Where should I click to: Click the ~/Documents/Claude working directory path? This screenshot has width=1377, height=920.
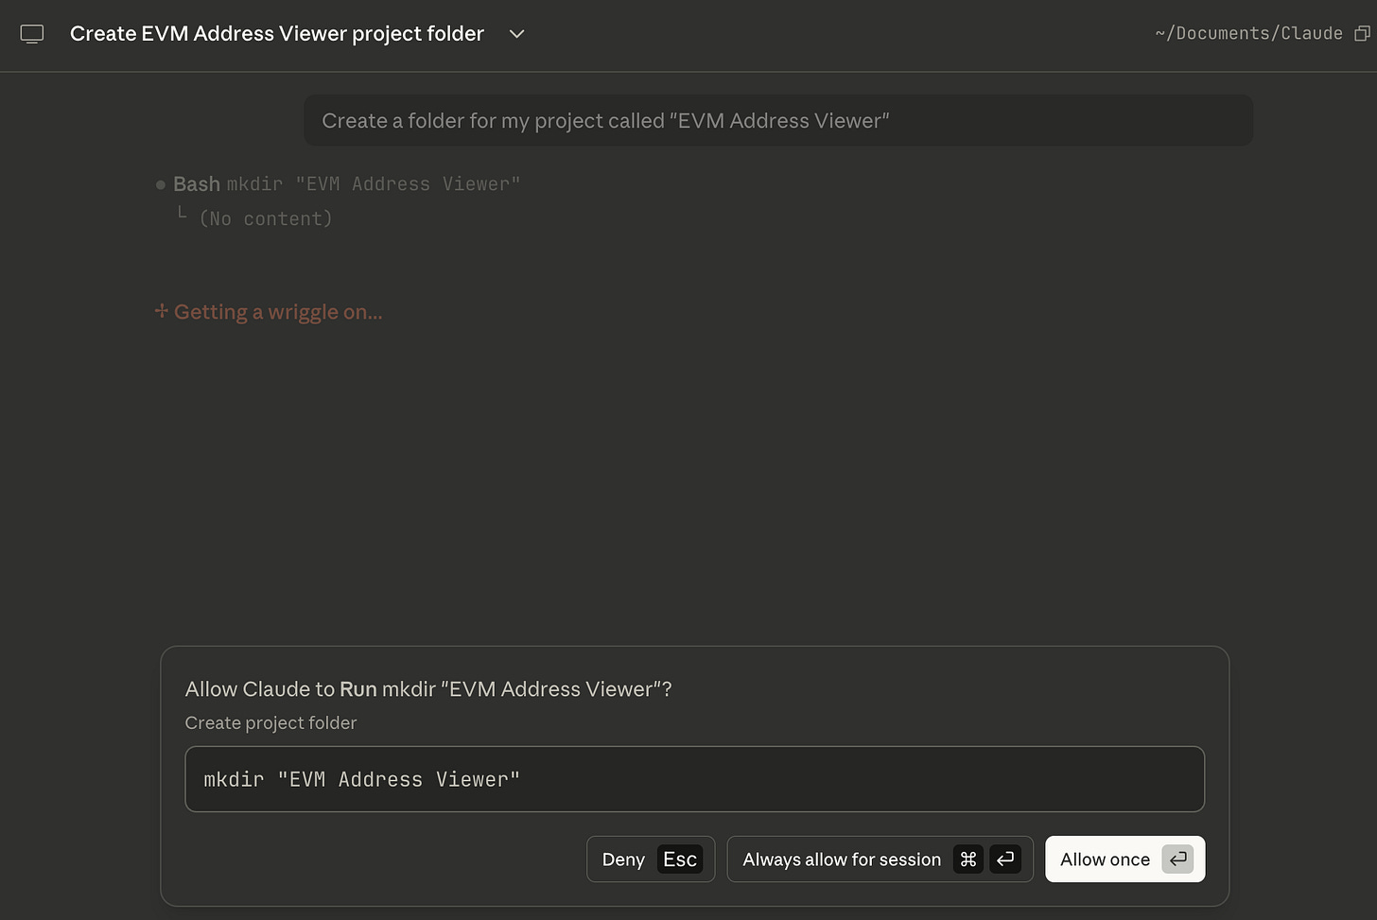tap(1248, 33)
